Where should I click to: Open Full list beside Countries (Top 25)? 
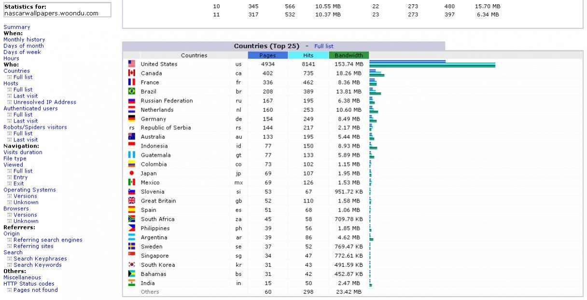tap(324, 46)
